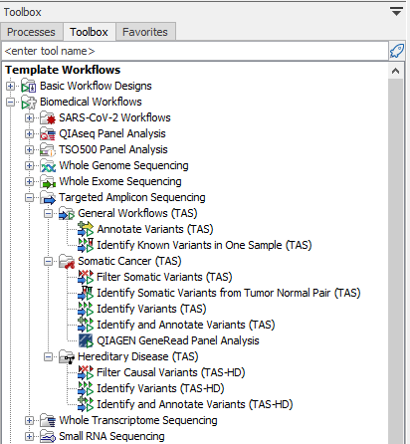Select 'Filter Causal Variants (TAS-HD)' text
This screenshot has width=410, height=444.
pos(171,372)
